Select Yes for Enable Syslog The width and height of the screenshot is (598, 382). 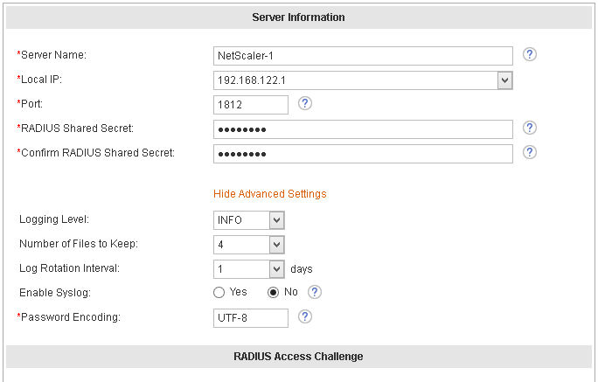219,292
